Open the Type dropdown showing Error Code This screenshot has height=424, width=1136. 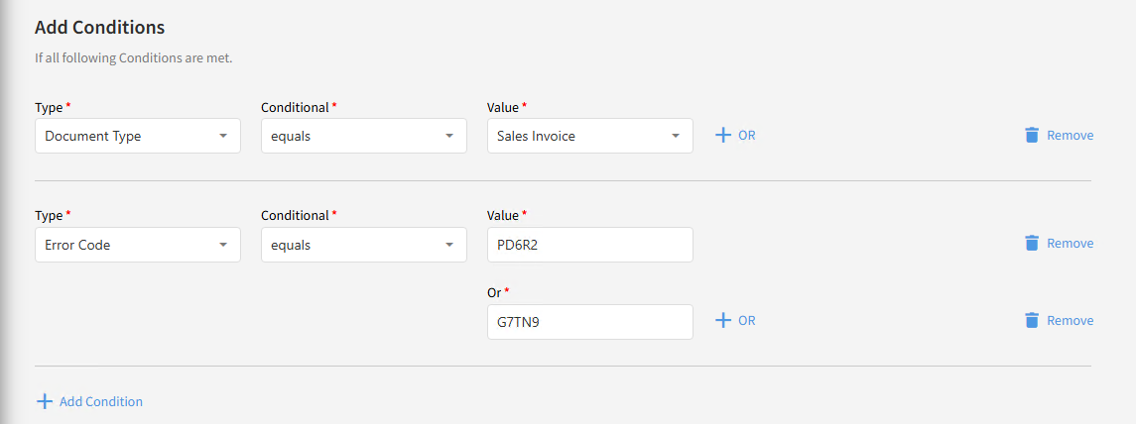click(x=137, y=245)
